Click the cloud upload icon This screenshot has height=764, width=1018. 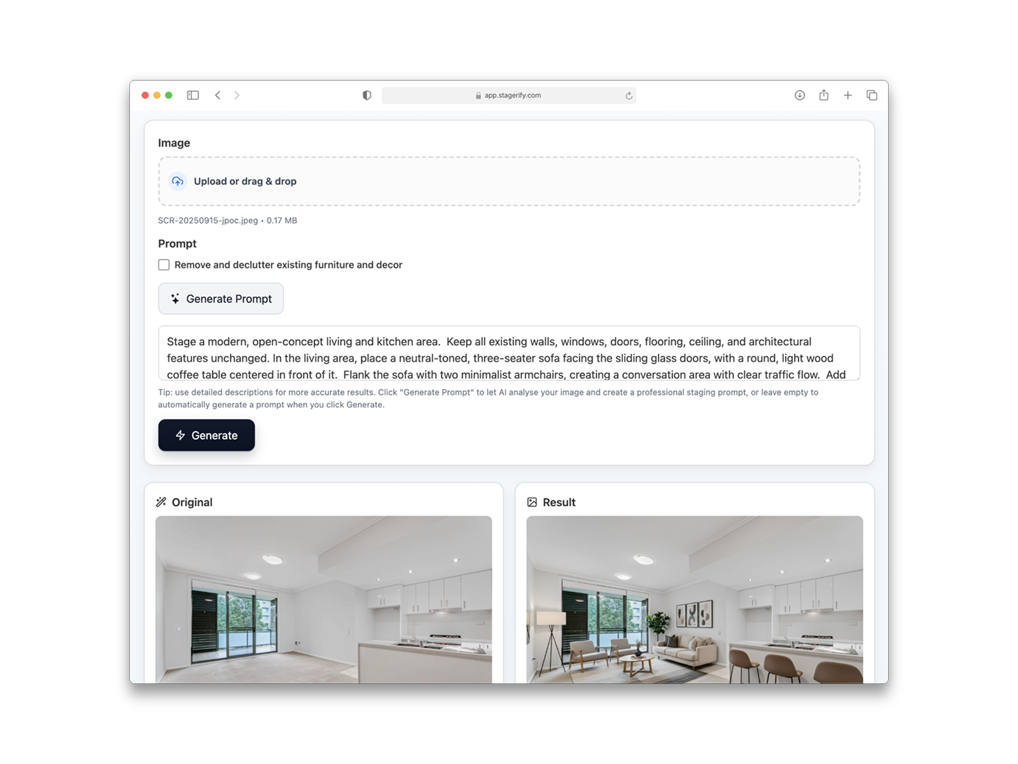click(178, 181)
